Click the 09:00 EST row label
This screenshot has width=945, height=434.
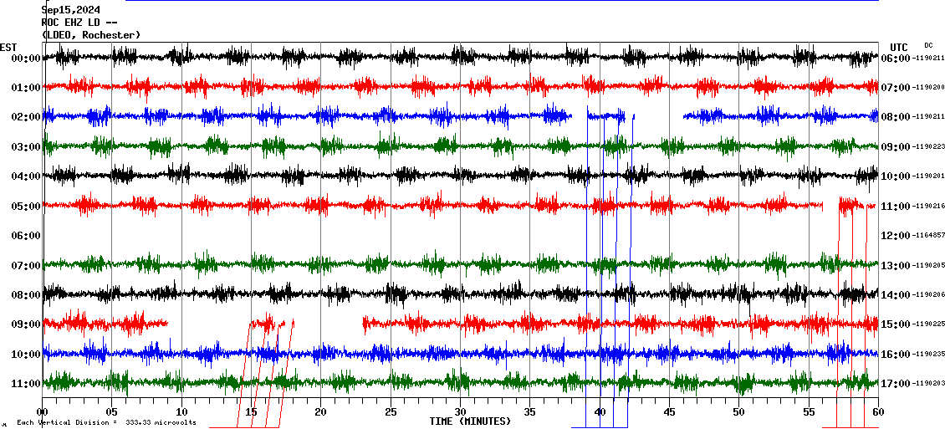coord(27,324)
